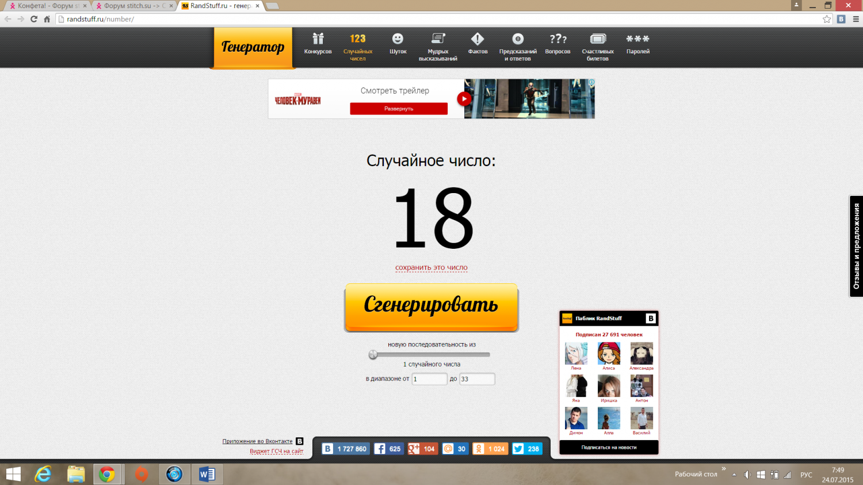The height and width of the screenshot is (485, 863).
Task: Open Microsoft Word from the taskbar
Action: click(207, 474)
